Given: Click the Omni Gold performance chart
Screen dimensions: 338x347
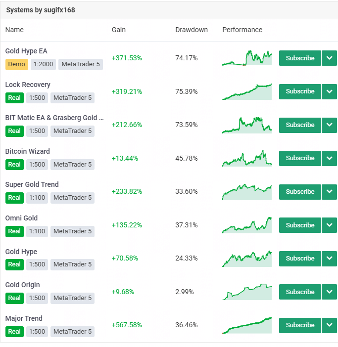Looking at the screenshot, I should [247, 225].
